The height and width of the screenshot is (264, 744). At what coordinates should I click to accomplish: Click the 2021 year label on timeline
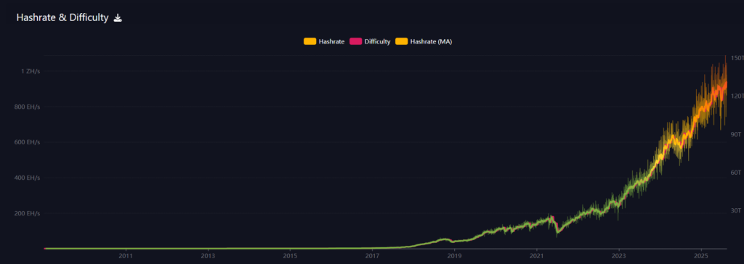pos(537,256)
